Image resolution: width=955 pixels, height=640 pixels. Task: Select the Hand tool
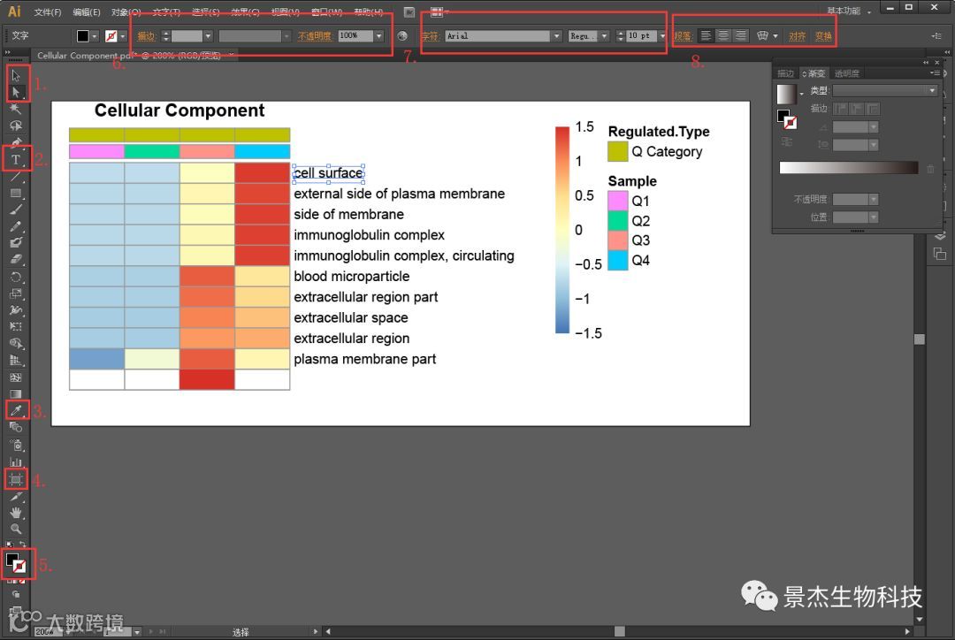(16, 513)
